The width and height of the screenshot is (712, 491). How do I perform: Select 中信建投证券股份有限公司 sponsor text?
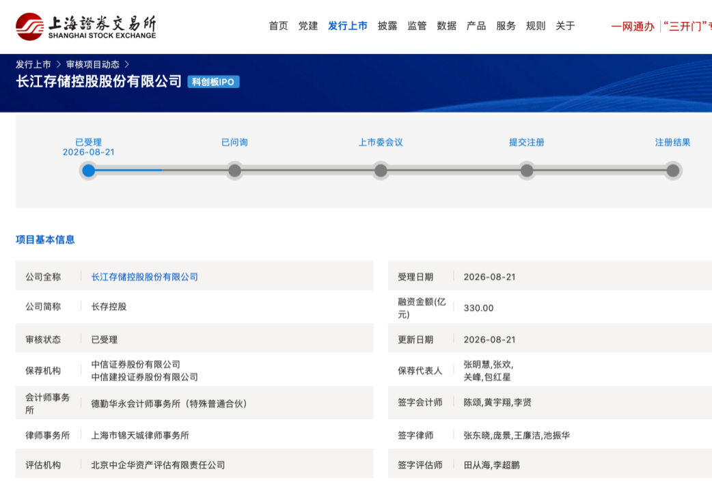pyautogui.click(x=144, y=377)
